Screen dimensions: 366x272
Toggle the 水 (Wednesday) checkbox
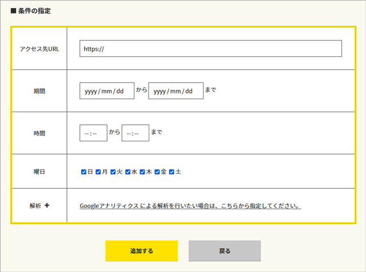click(x=128, y=172)
